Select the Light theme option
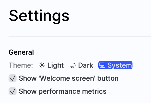Screen dimensions: 151x103 (x=51, y=65)
